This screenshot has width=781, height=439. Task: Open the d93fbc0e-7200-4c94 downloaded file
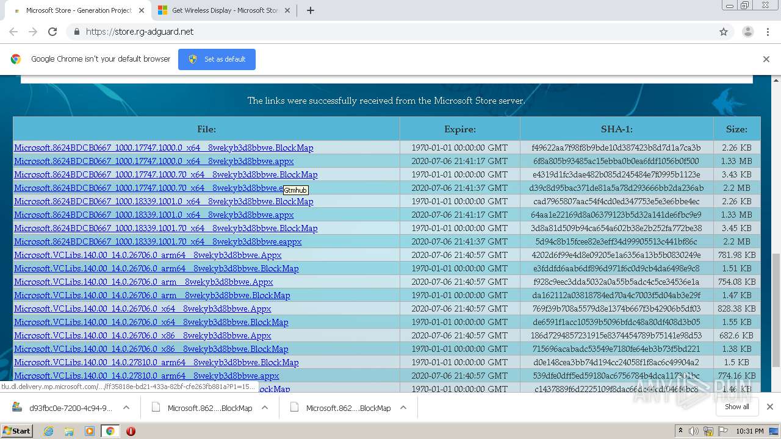63,408
